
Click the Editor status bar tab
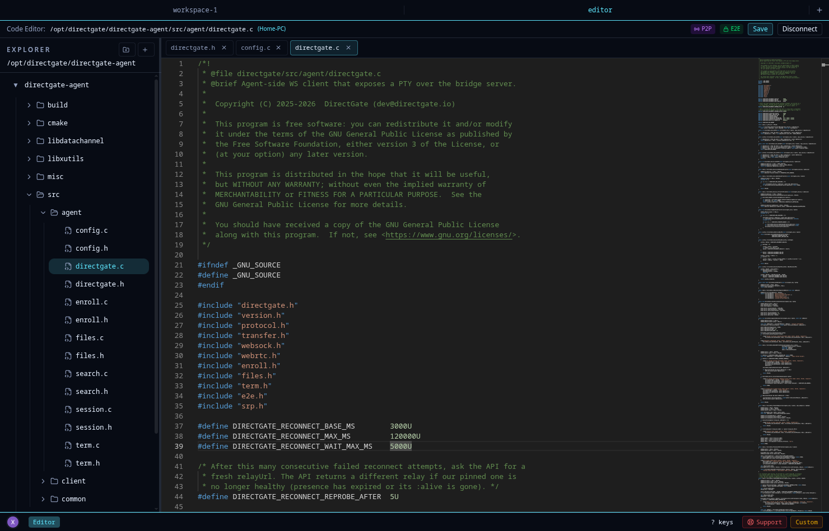tap(44, 522)
